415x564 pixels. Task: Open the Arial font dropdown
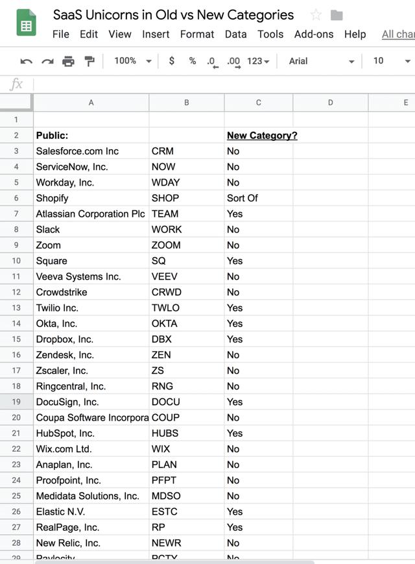click(x=322, y=61)
